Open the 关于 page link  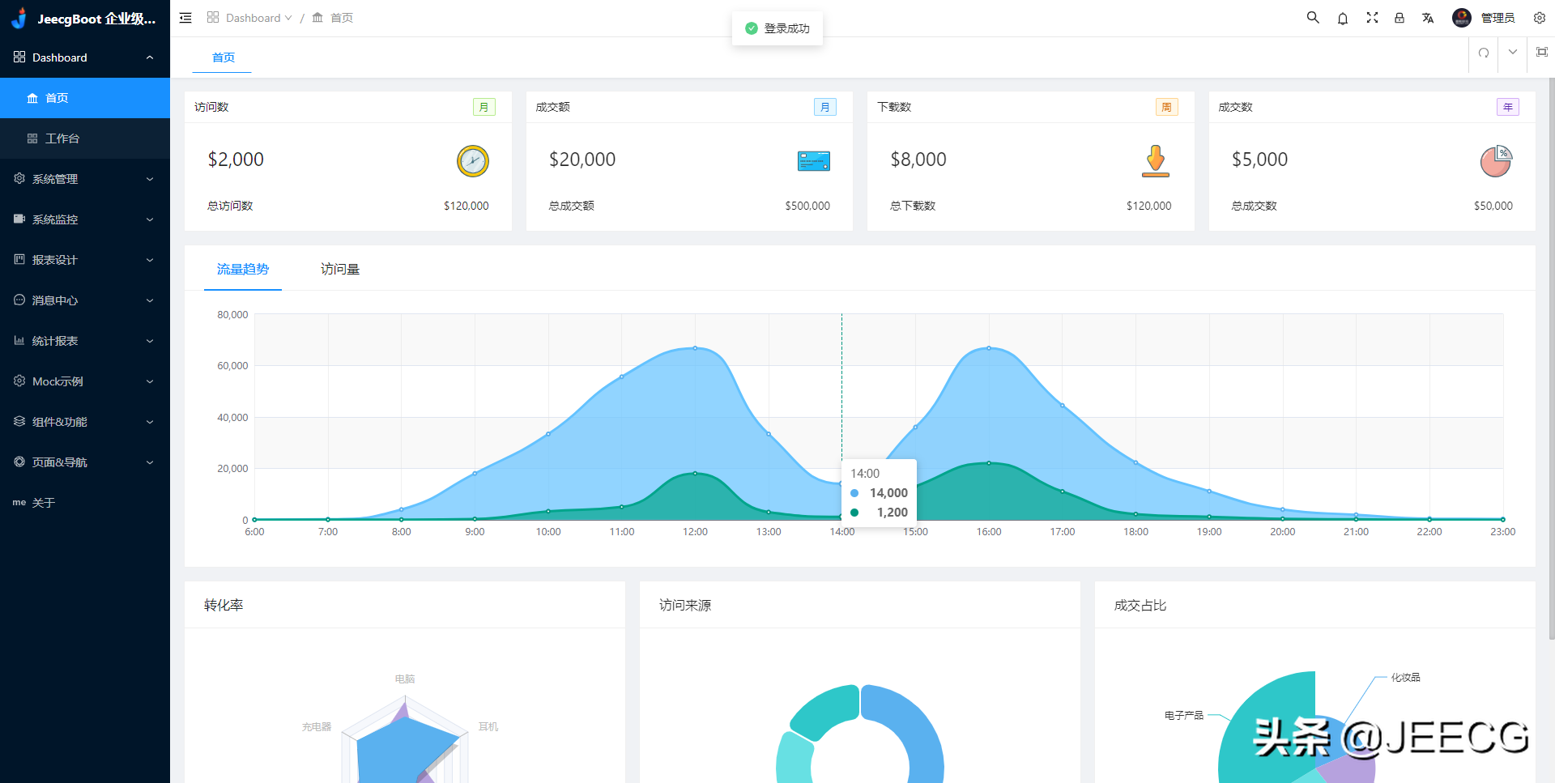44,503
